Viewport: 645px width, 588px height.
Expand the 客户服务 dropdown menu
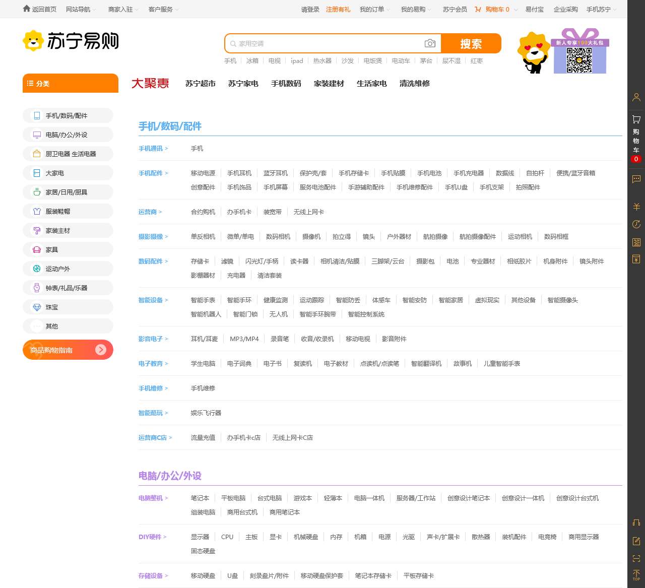[x=163, y=9]
